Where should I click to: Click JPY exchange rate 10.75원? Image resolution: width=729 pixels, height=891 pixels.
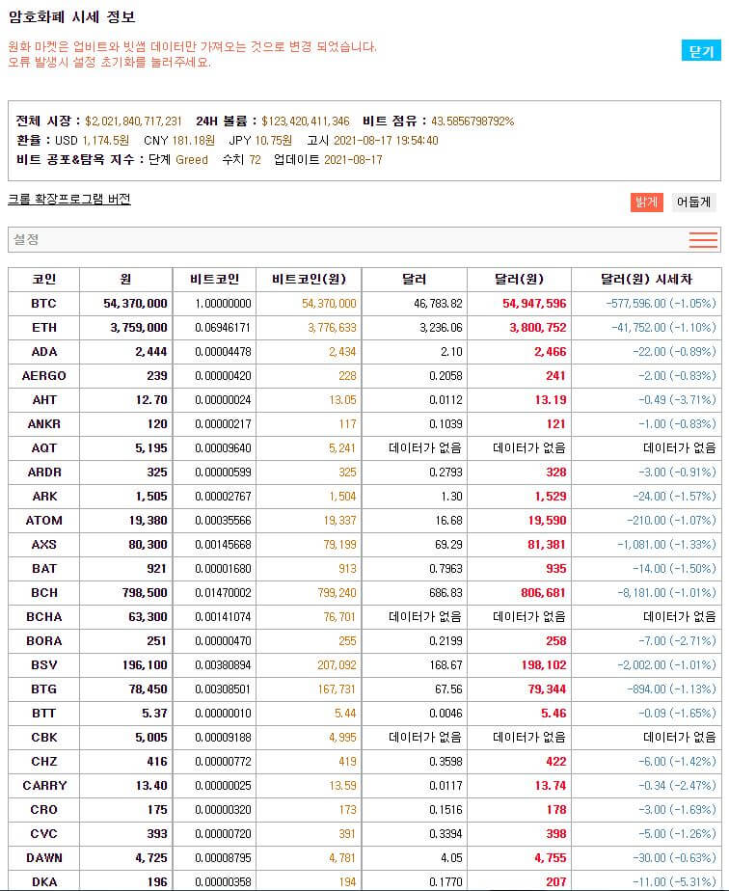273,141
